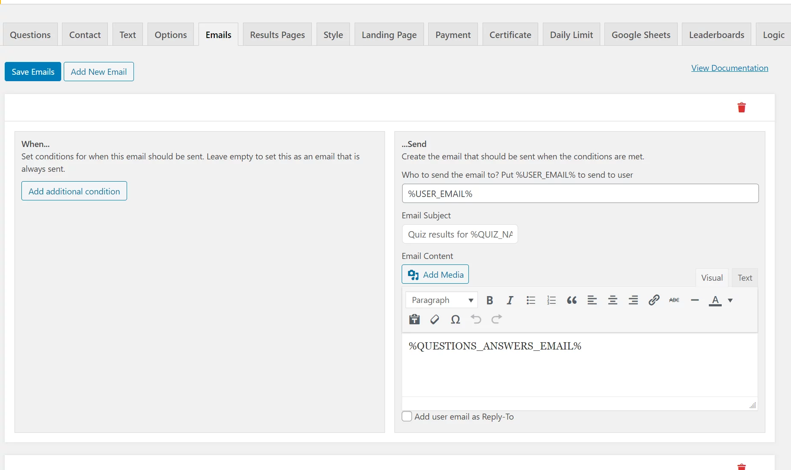This screenshot has height=470, width=791.
Task: Apply bold formatting in email editor
Action: pyautogui.click(x=490, y=300)
